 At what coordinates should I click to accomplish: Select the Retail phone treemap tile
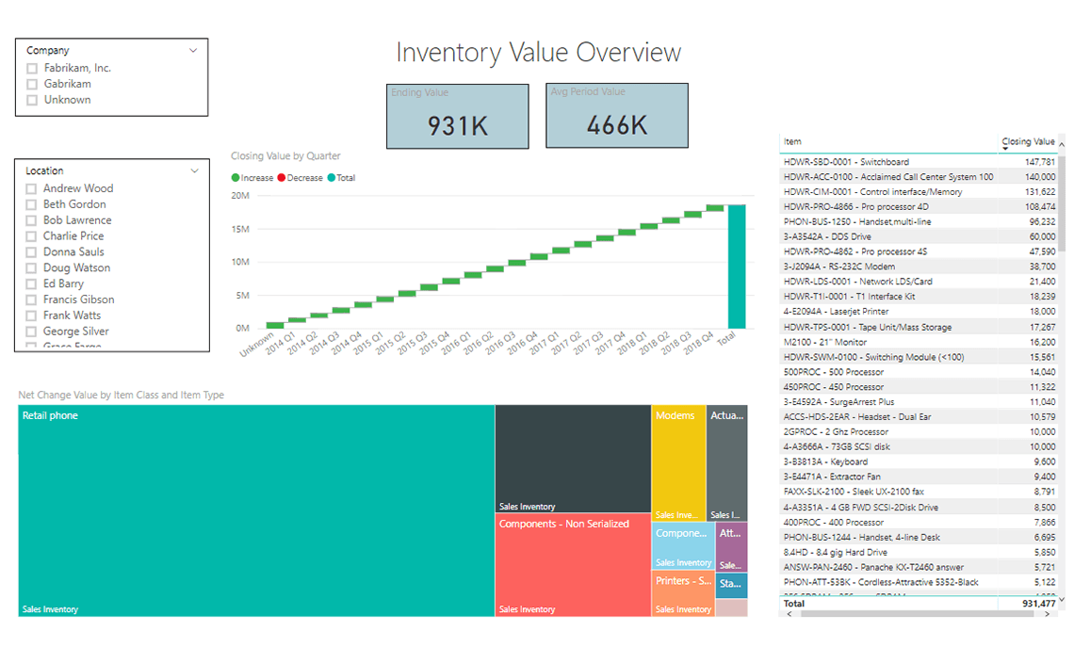tap(256, 510)
